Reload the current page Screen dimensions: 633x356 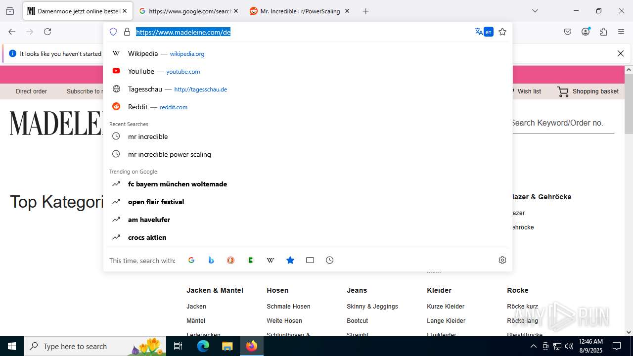click(47, 32)
